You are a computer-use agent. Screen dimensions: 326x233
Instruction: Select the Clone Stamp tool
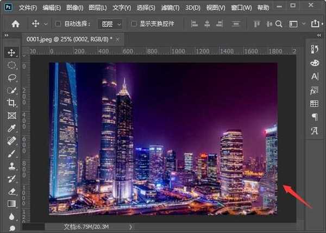point(11,166)
